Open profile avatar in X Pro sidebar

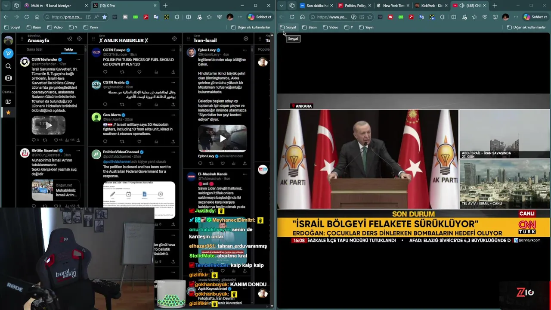pyautogui.click(x=8, y=40)
